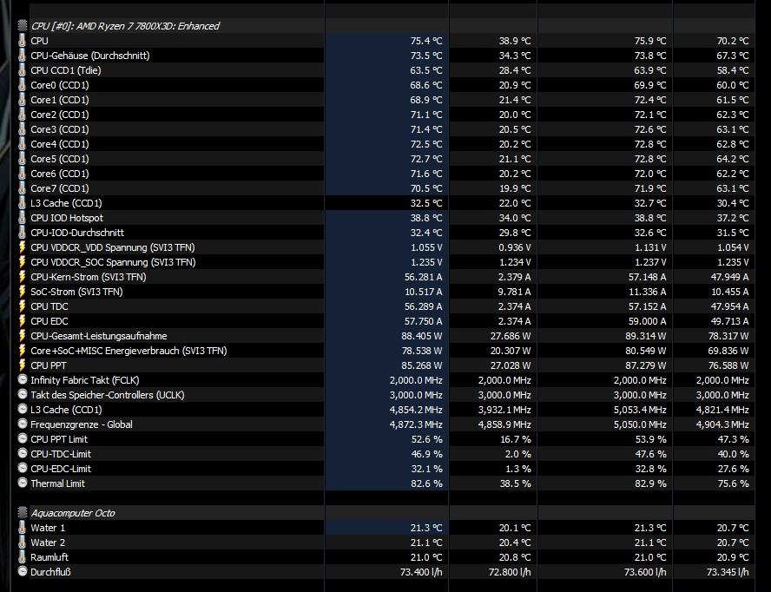Click thermometer icon for Core0 (CCD1)
Viewport: 771px width, 592px height.
pyautogui.click(x=22, y=84)
